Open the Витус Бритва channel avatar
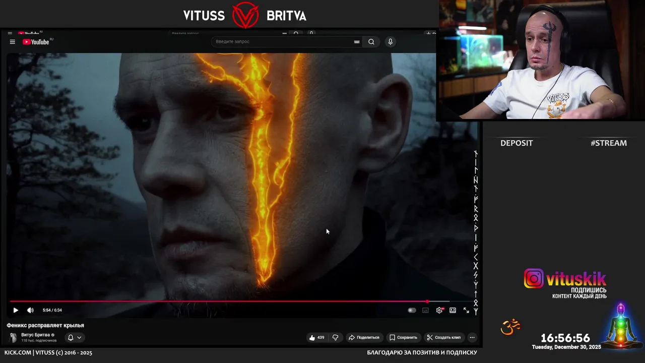The width and height of the screenshot is (645, 363). [x=13, y=337]
